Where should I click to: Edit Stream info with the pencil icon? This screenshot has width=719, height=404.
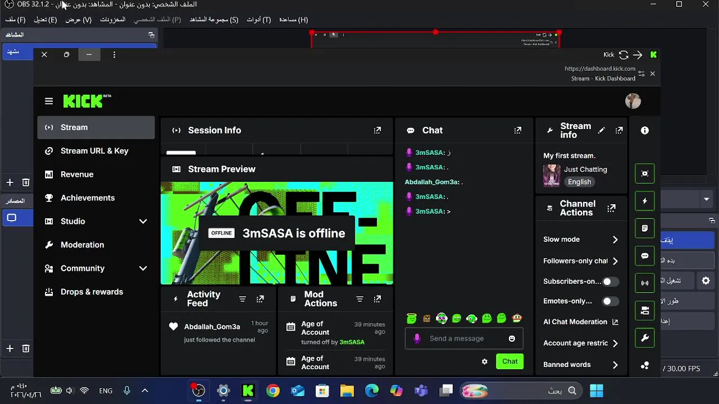(x=602, y=130)
